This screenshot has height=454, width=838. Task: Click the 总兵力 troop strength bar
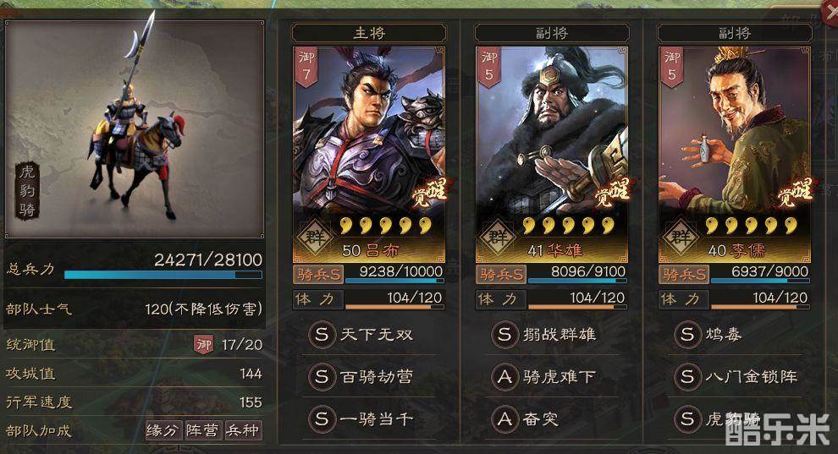click(x=163, y=275)
